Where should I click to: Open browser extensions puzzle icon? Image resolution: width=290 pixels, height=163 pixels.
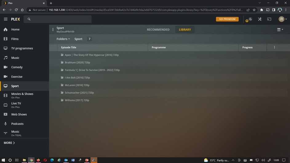click(261, 10)
